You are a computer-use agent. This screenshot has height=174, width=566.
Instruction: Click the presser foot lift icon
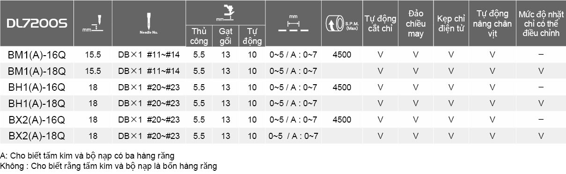point(226,13)
